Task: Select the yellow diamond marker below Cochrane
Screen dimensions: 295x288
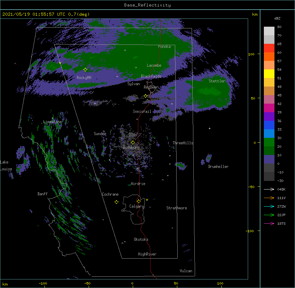Action: click(x=116, y=202)
